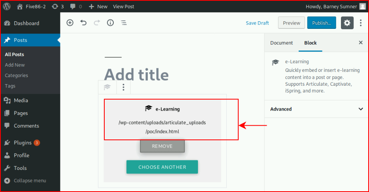Viewport: 369px width, 192px height.
Task: Open block options three-dot menu
Action: pyautogui.click(x=123, y=87)
